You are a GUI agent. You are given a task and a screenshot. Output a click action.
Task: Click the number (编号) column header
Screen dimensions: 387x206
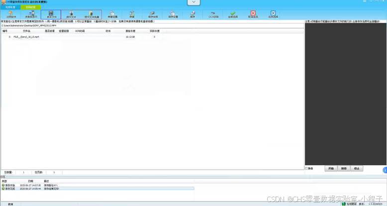5,31
